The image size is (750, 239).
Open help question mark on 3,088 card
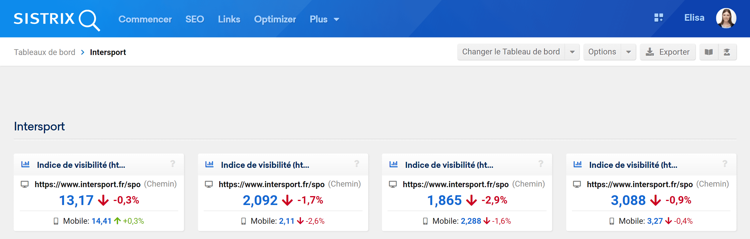(725, 164)
